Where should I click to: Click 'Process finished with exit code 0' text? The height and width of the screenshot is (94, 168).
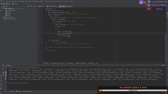(x=18, y=83)
